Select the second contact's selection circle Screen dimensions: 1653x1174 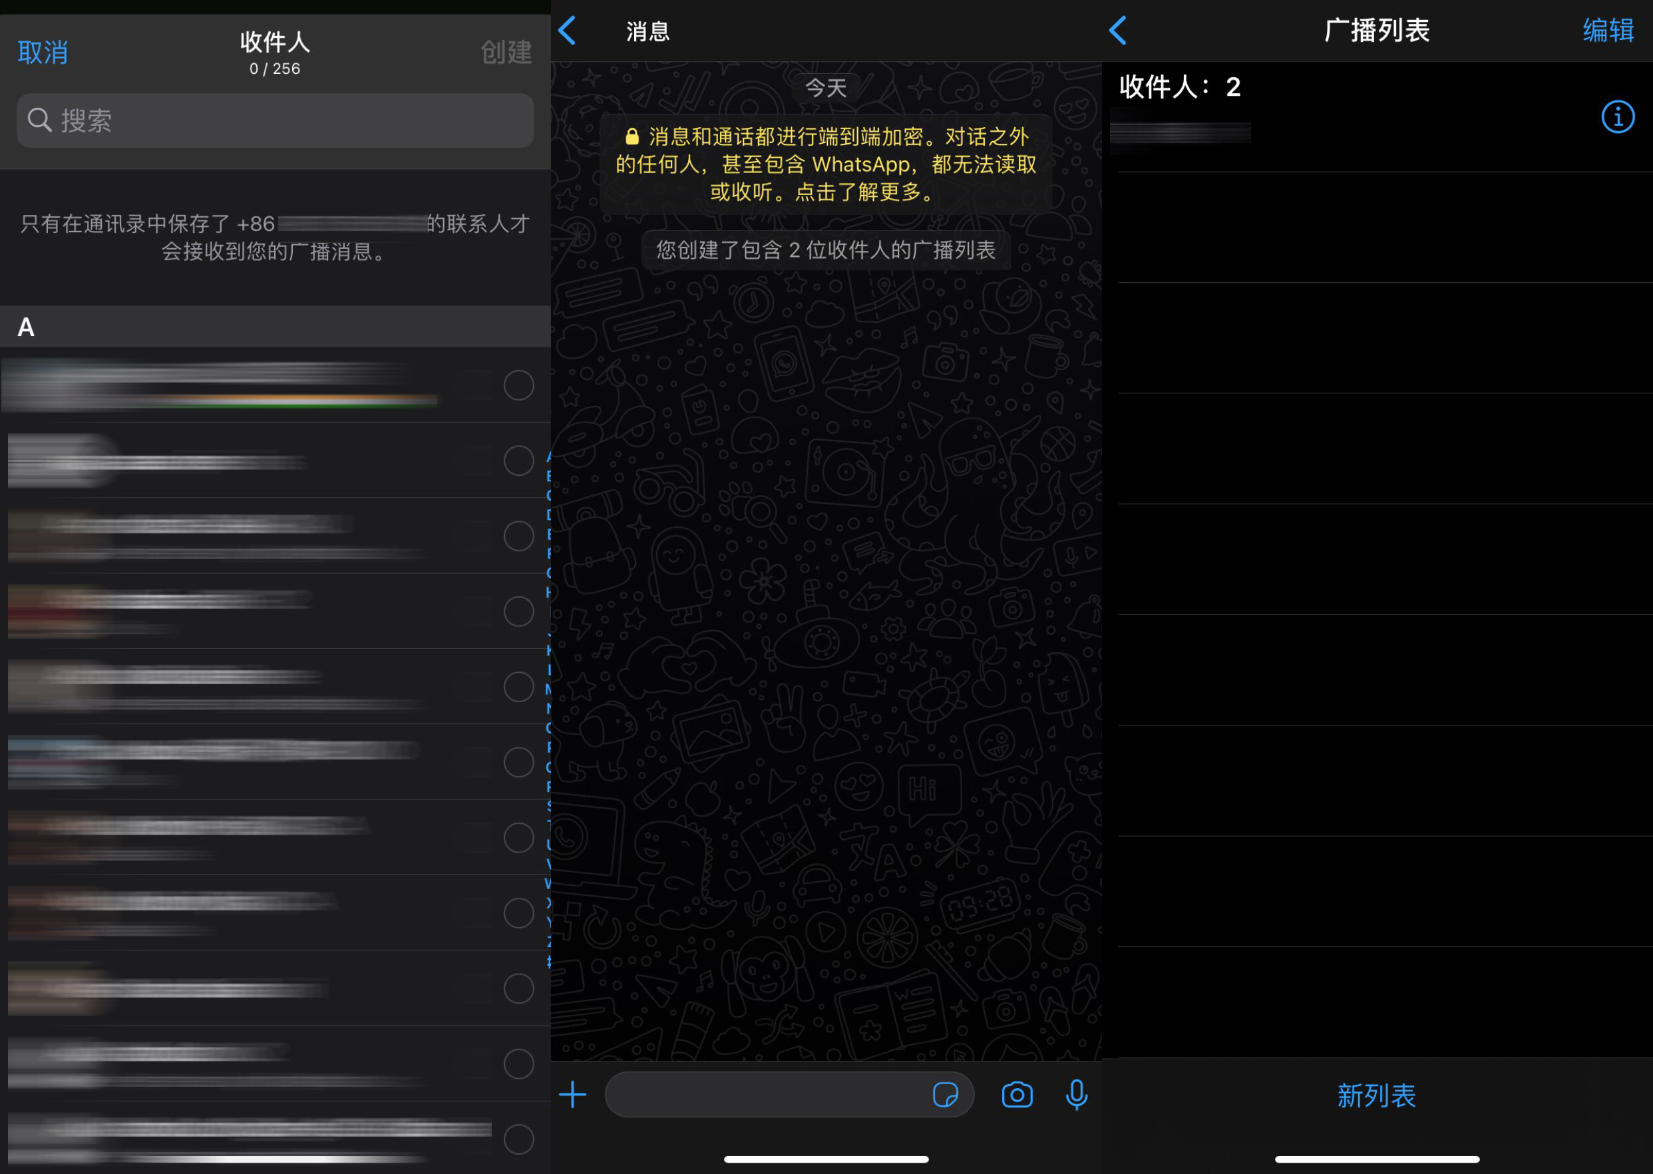(x=519, y=461)
